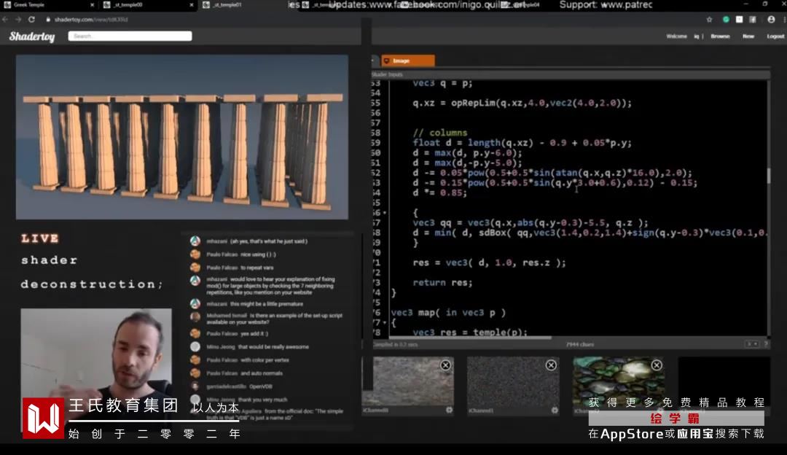Click the empty iChannel3 input slot
This screenshot has width=787, height=455.
724,381
